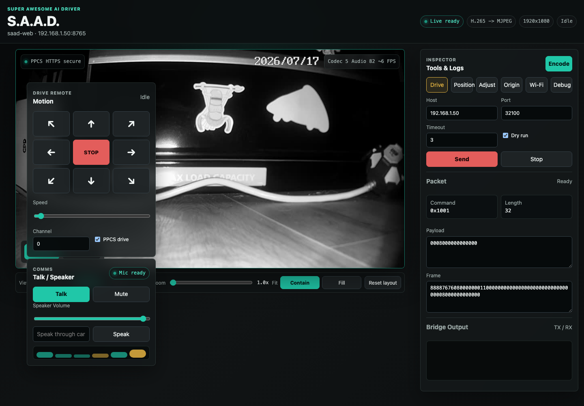Click the red Send button
The width and height of the screenshot is (584, 406).
point(462,159)
